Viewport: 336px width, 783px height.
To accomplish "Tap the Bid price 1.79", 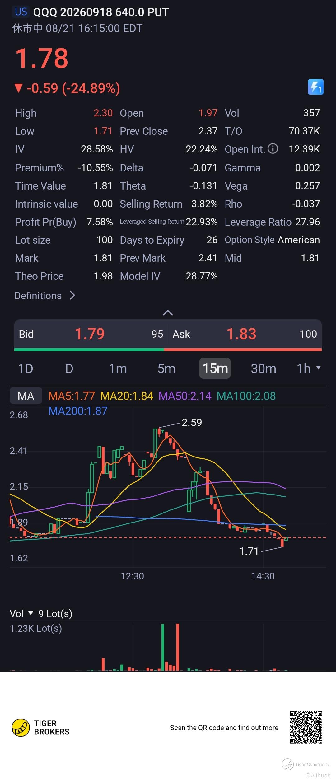I will pyautogui.click(x=90, y=334).
